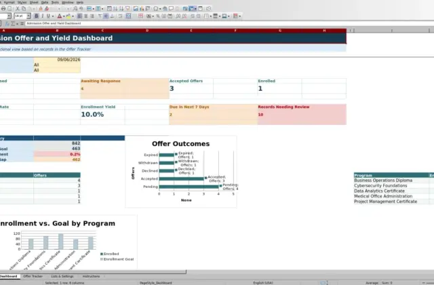
Task: Click the Enrollment Yield 10.0% cell
Action: [x=102, y=115]
